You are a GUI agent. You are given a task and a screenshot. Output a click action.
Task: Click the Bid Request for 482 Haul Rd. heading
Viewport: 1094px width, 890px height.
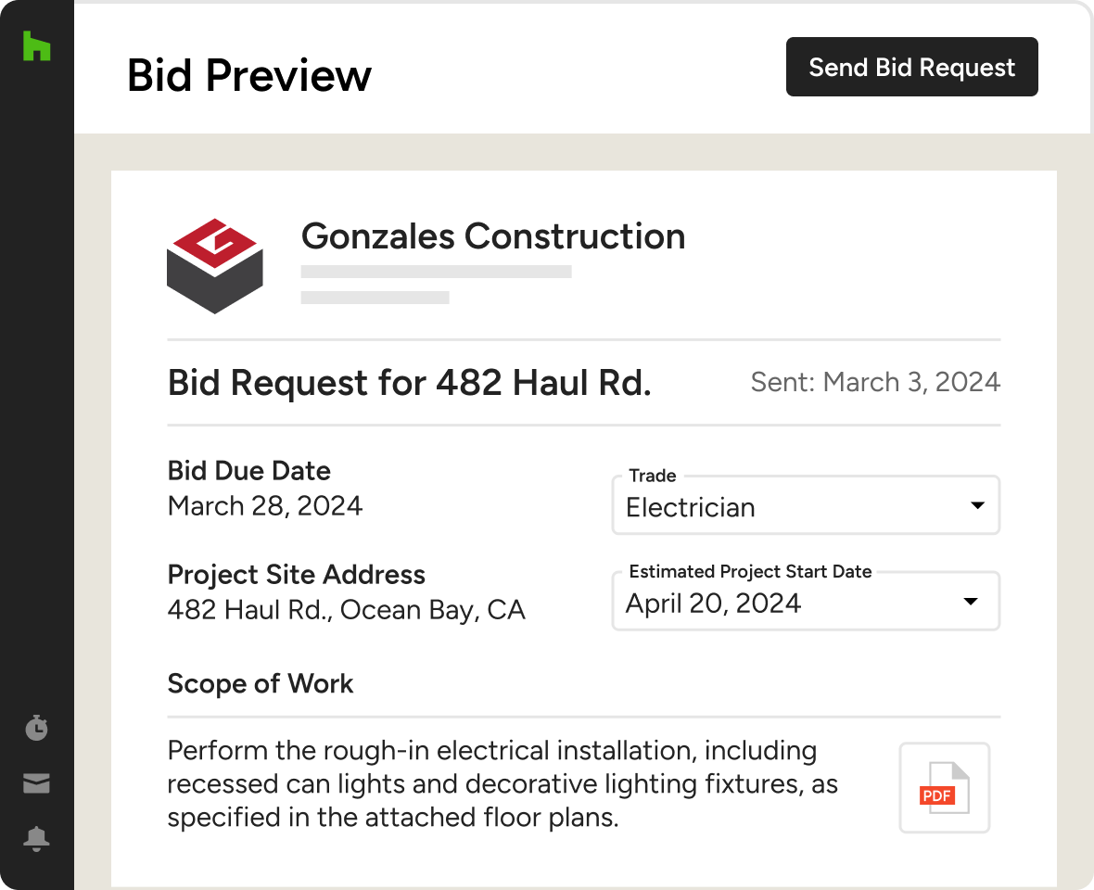[409, 383]
